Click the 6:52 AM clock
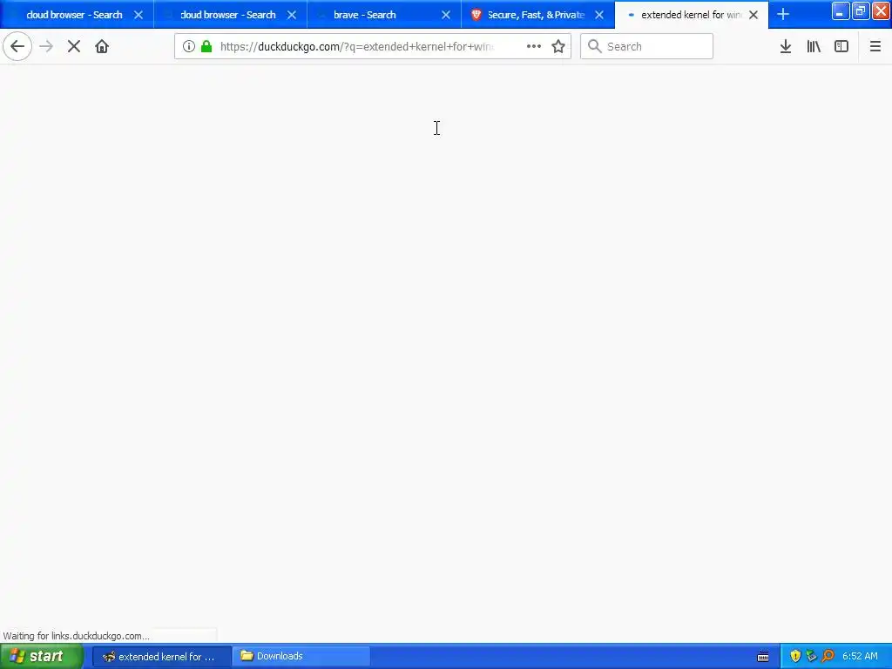The image size is (892, 669). [860, 656]
